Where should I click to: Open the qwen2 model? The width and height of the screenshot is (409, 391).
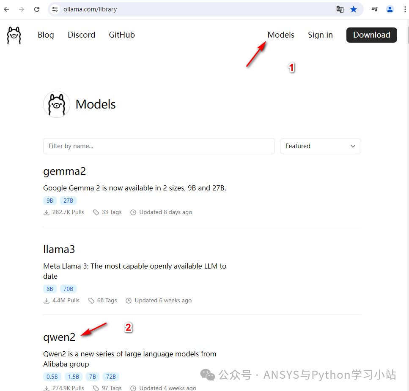[59, 337]
